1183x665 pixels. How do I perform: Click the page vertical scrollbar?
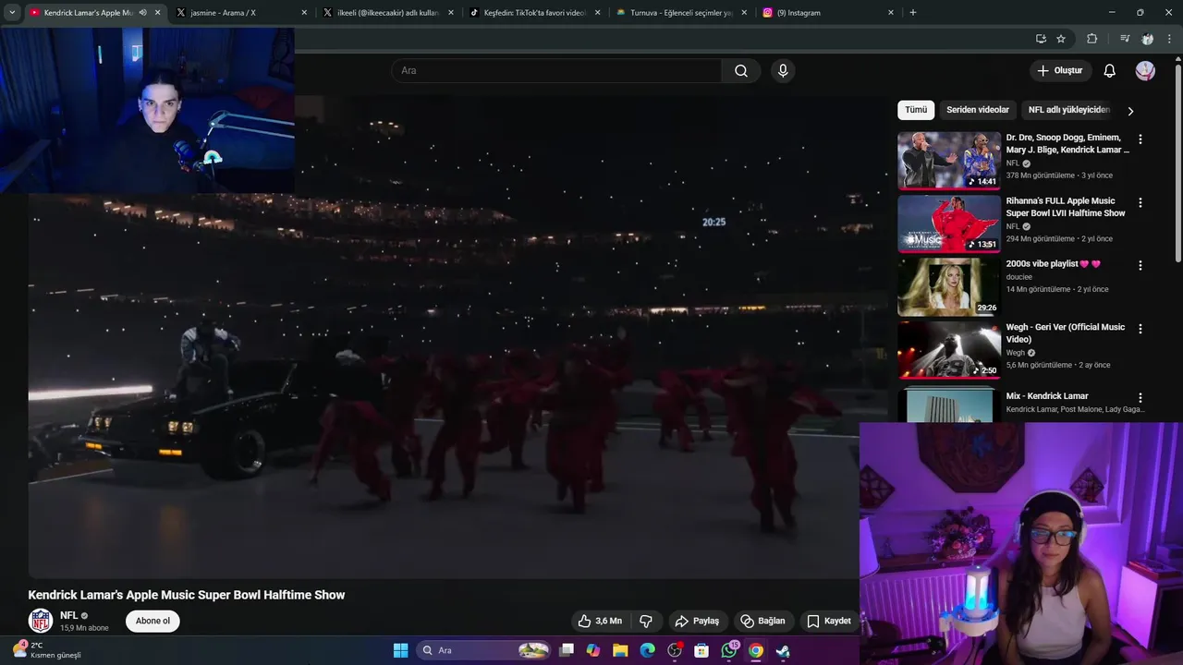click(x=1177, y=162)
